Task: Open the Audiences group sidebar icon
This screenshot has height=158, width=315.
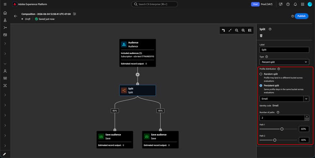Action: 5,78
